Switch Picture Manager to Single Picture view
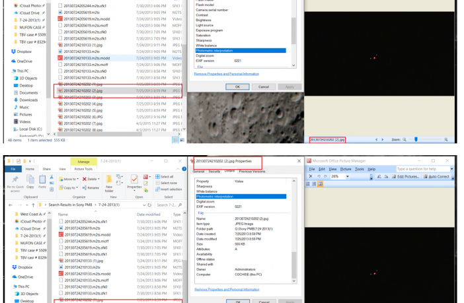464x303 pixels. click(320, 184)
